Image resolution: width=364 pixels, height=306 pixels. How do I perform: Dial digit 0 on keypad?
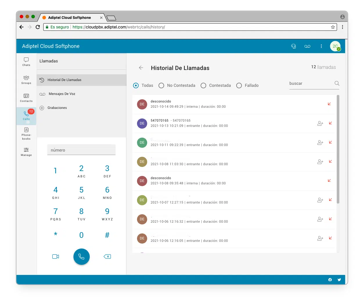pyautogui.click(x=82, y=235)
